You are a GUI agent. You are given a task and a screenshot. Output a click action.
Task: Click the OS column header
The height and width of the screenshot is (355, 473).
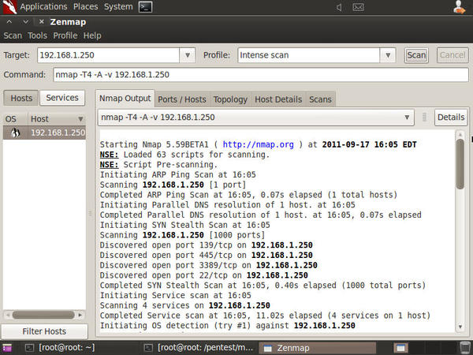(x=16, y=119)
